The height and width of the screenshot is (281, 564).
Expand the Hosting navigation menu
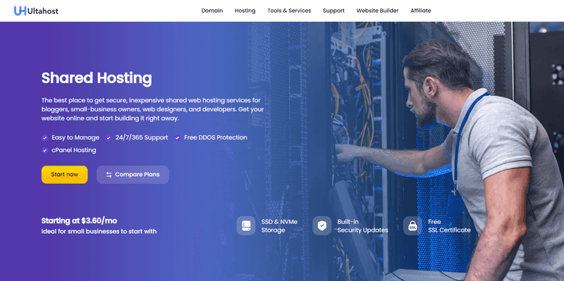coord(245,11)
